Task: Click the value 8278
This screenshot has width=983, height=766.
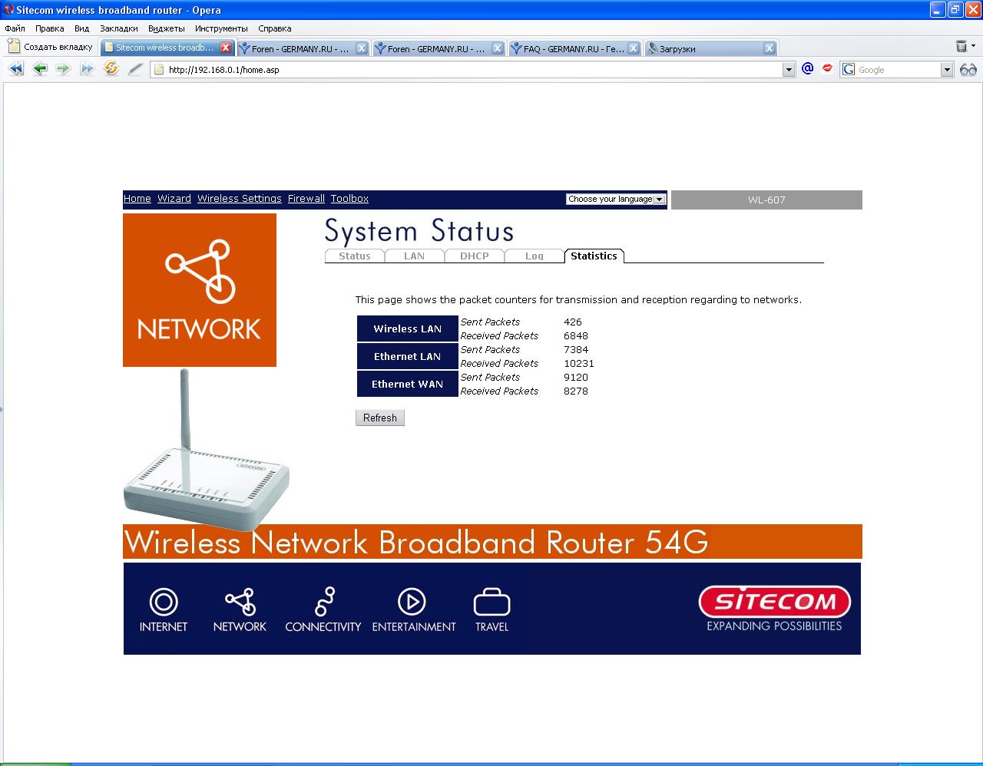Action: point(576,391)
